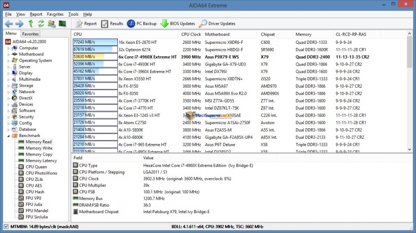Click the green up arrow icon
This screenshot has height=233, width=416.
(x=31, y=24)
